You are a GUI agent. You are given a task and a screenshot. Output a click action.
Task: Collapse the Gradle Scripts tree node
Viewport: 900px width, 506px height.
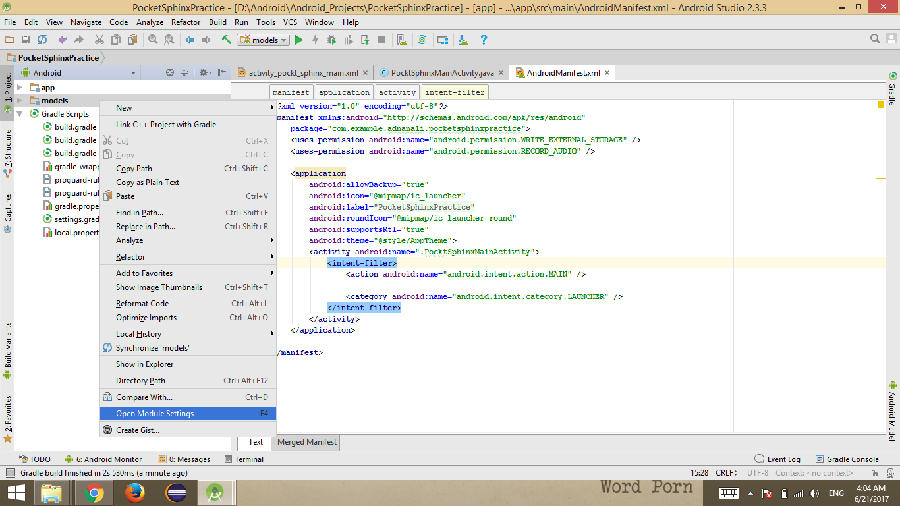point(20,114)
